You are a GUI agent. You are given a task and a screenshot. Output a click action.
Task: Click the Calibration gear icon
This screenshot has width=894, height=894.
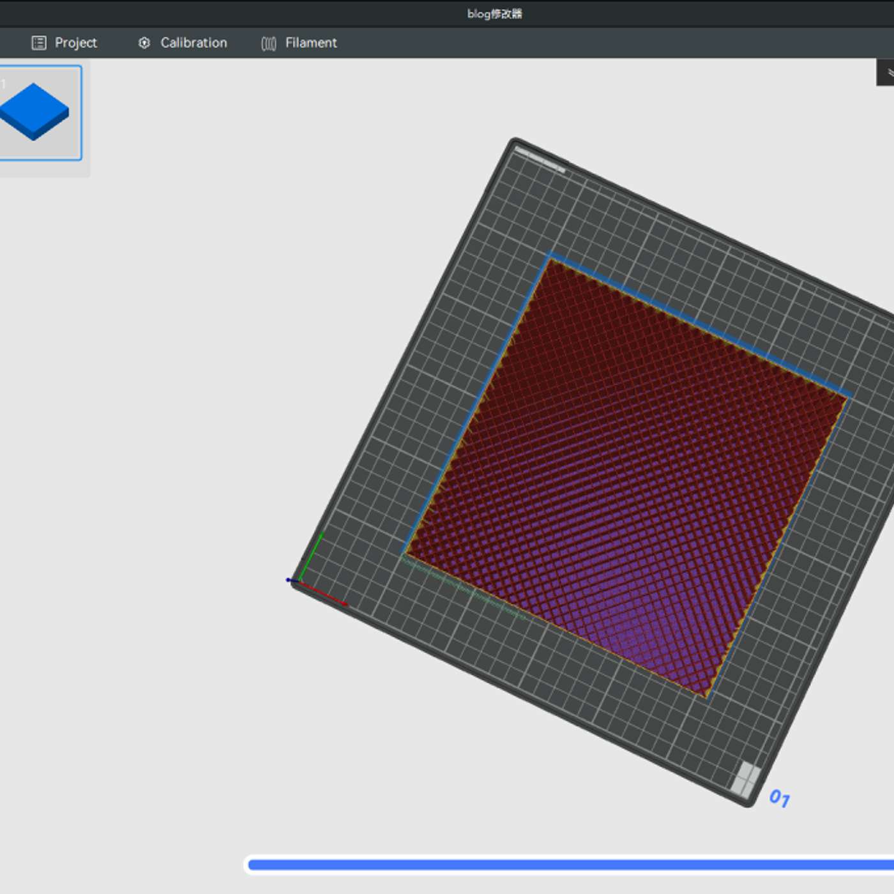(x=144, y=43)
